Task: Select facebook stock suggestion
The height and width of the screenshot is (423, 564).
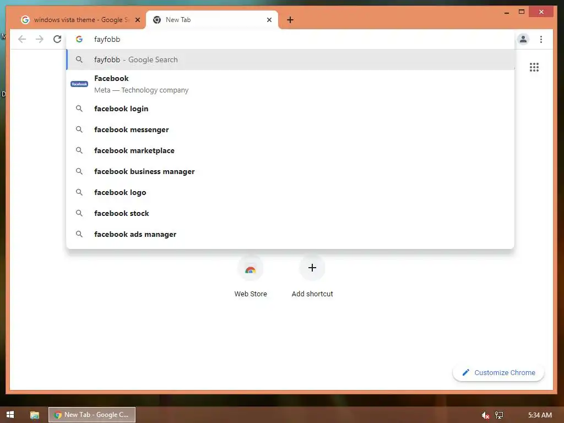Action: [x=290, y=213]
